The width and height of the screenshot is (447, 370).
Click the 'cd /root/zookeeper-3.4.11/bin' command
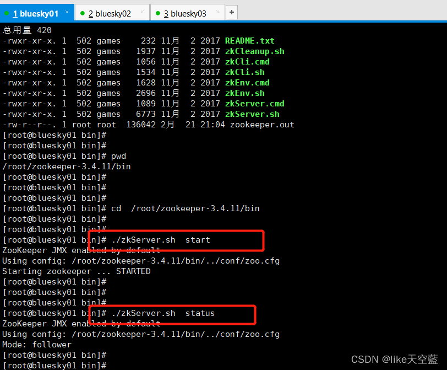tap(186, 208)
